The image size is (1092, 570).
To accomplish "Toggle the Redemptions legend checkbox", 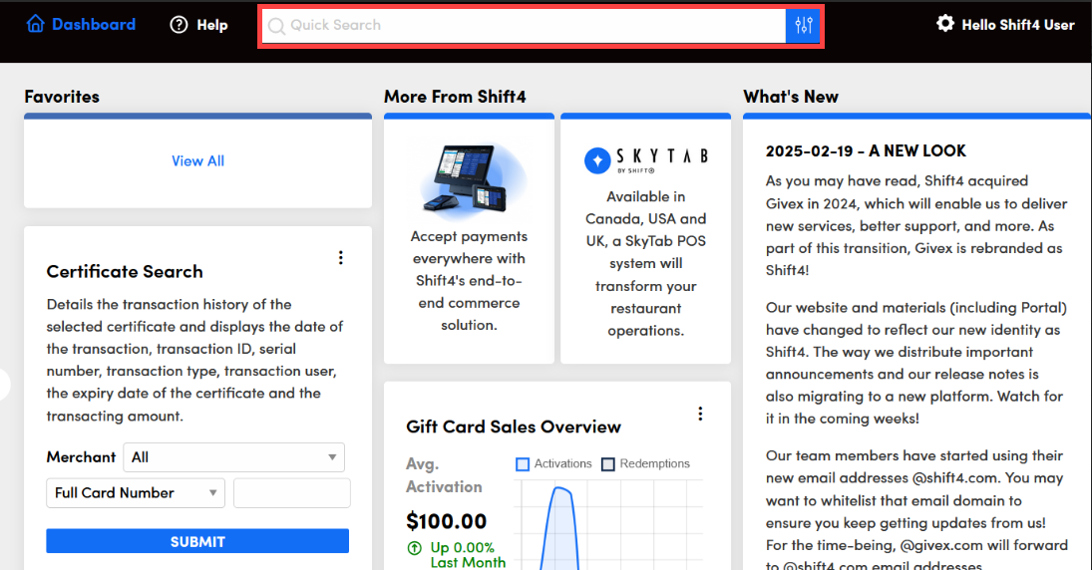I will tap(608, 464).
